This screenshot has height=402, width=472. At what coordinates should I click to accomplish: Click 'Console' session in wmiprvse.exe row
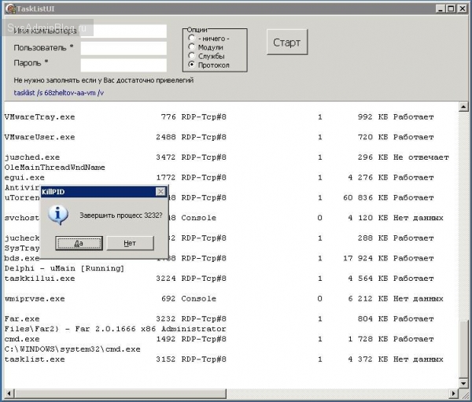(x=199, y=299)
